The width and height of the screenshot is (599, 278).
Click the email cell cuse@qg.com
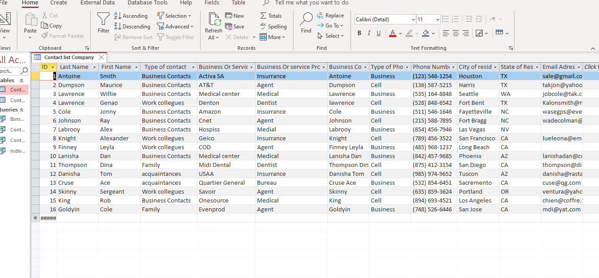coord(562,183)
